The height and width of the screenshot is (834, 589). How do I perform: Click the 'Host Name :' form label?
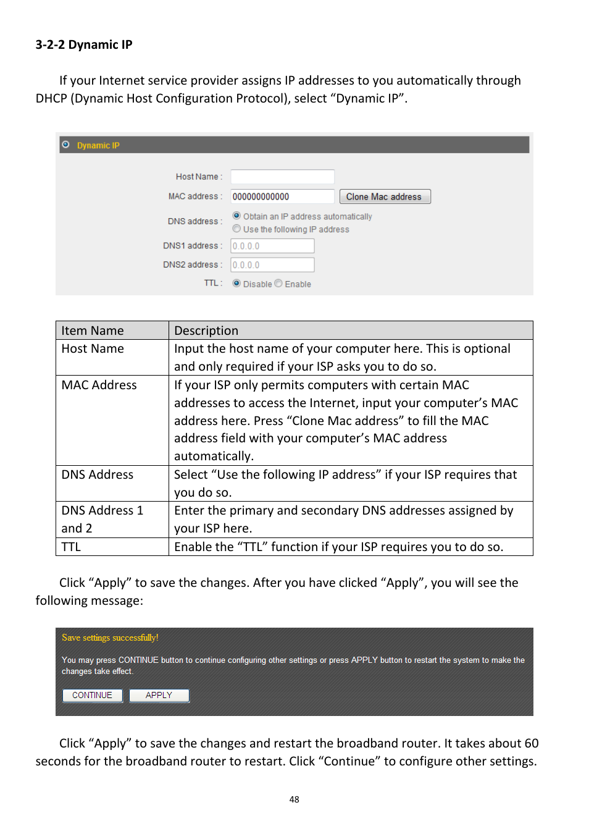tap(199, 177)
